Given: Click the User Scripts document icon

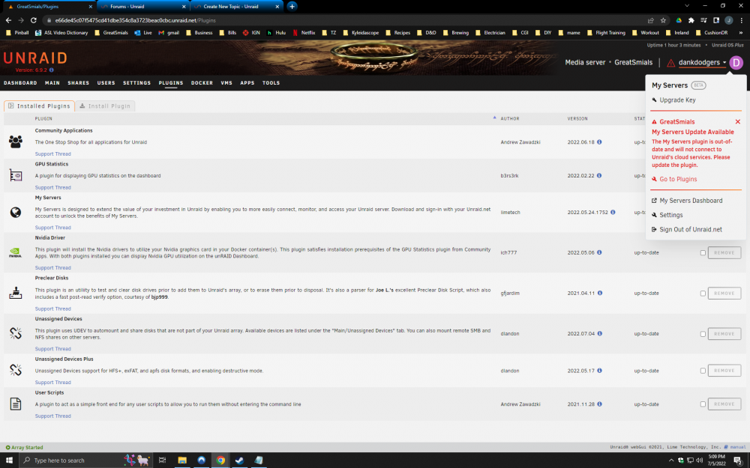Looking at the screenshot, I should click(15, 404).
